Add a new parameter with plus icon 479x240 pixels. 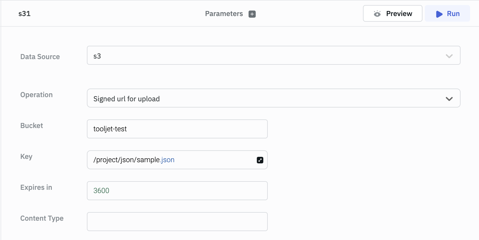[x=252, y=14]
